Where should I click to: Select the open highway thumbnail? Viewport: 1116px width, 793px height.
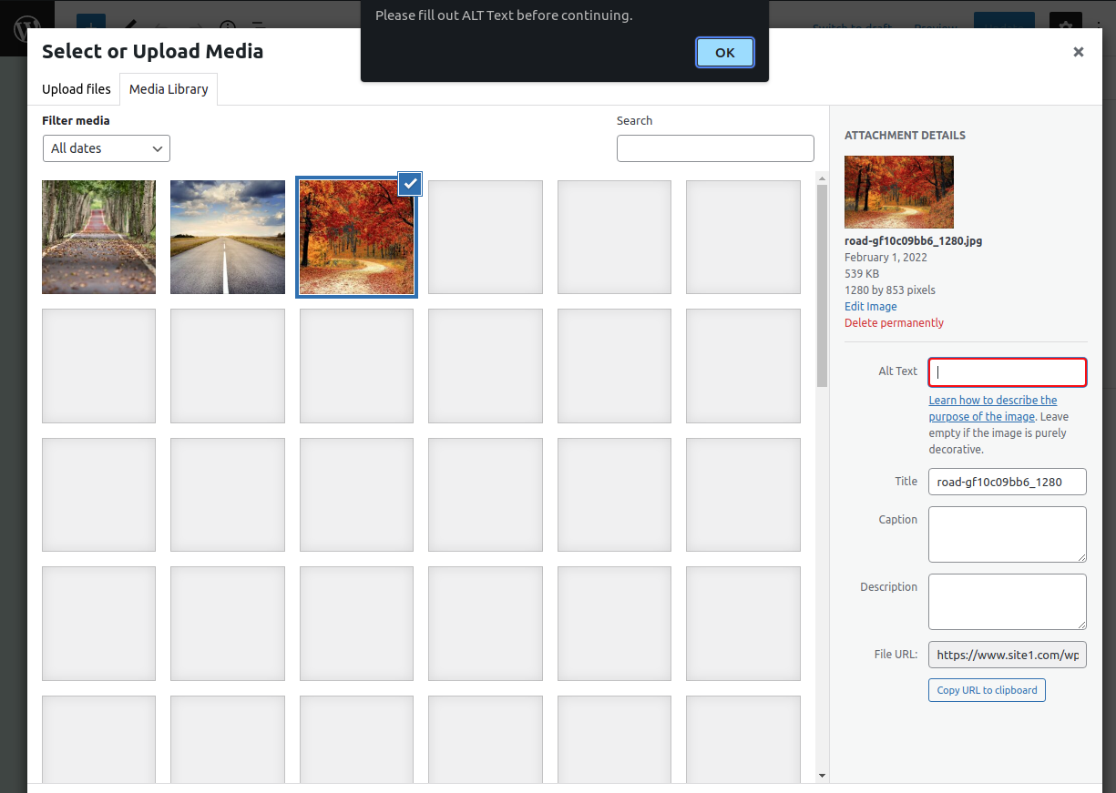(228, 237)
